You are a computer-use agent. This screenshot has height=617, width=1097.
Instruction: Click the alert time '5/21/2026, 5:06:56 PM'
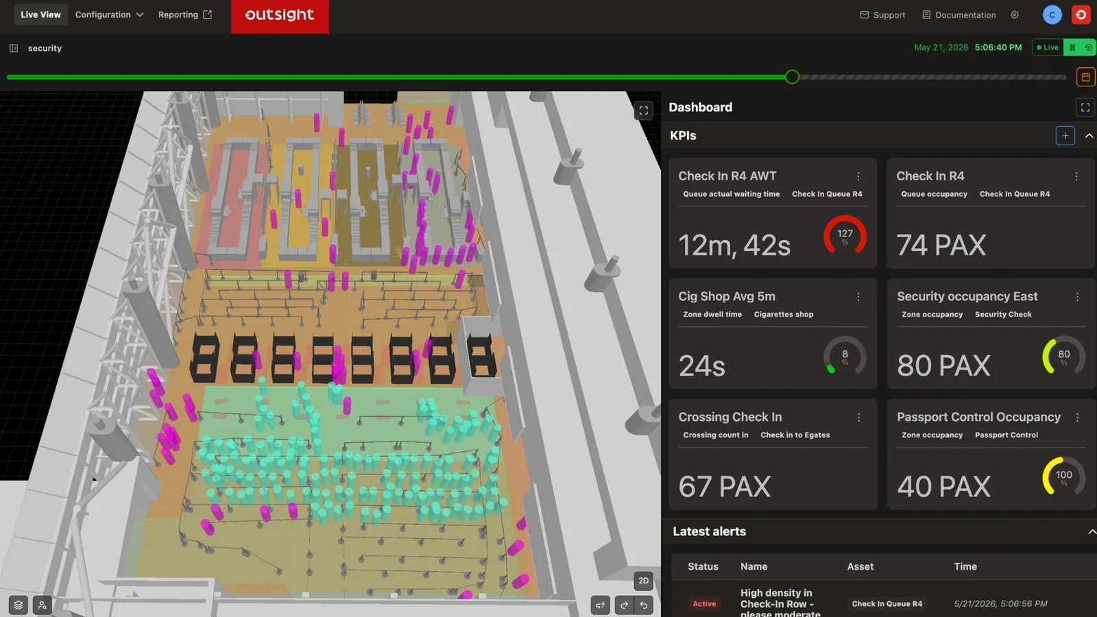click(1000, 604)
